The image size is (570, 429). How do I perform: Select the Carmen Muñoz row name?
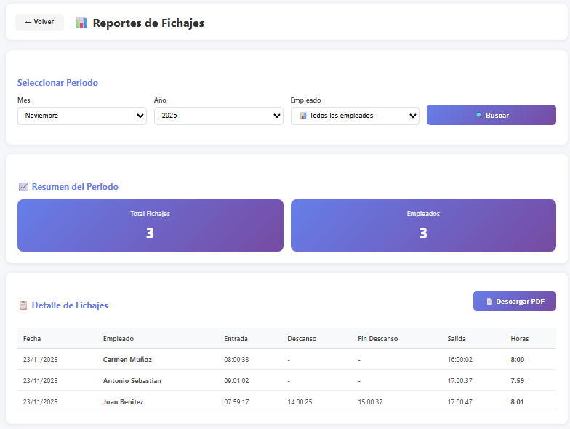pyautogui.click(x=127, y=360)
